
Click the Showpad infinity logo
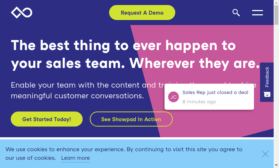click(21, 13)
